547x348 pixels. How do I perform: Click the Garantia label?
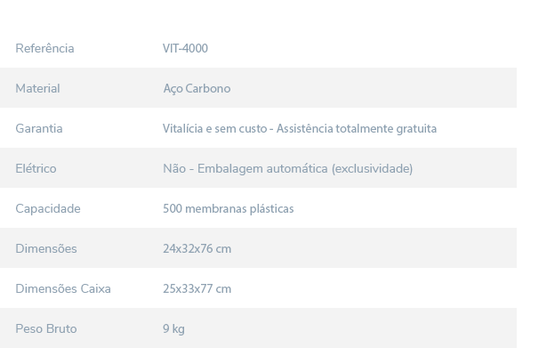pyautogui.click(x=39, y=128)
